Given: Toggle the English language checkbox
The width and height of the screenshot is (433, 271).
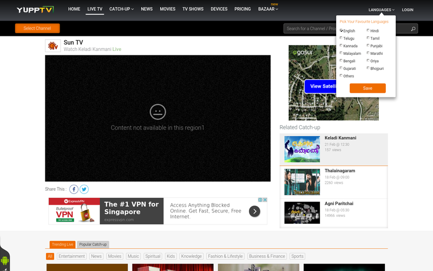Looking at the screenshot, I should (341, 30).
